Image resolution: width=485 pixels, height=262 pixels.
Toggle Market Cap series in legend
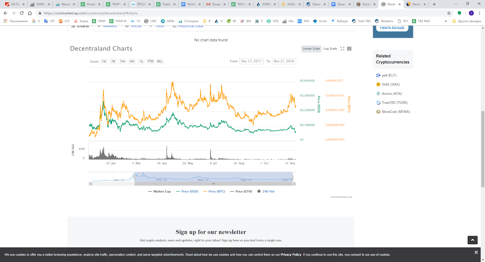click(159, 192)
